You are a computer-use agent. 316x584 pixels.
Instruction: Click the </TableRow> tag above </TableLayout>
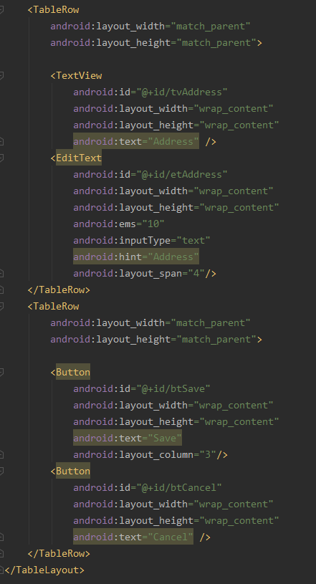59,553
